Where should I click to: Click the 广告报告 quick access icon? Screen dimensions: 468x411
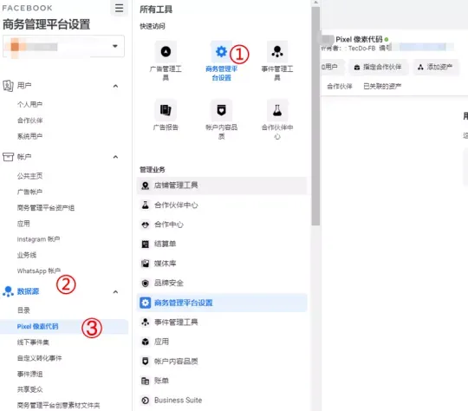pos(166,110)
